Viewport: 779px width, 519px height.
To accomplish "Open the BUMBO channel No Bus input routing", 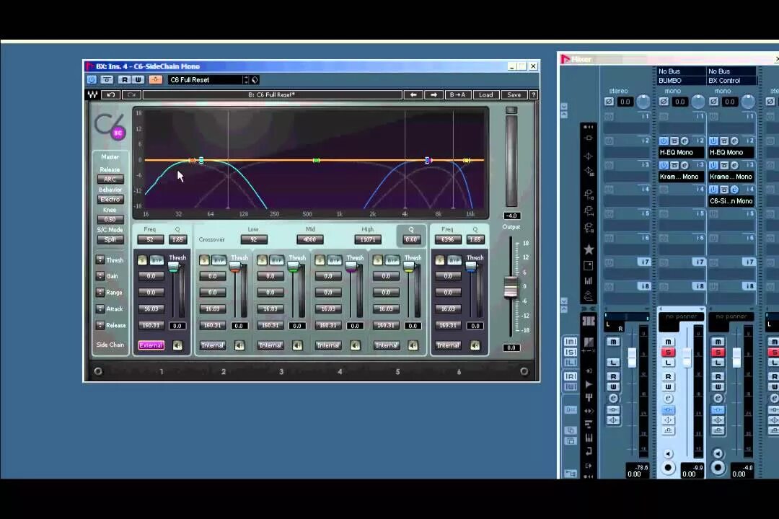I will (681, 71).
